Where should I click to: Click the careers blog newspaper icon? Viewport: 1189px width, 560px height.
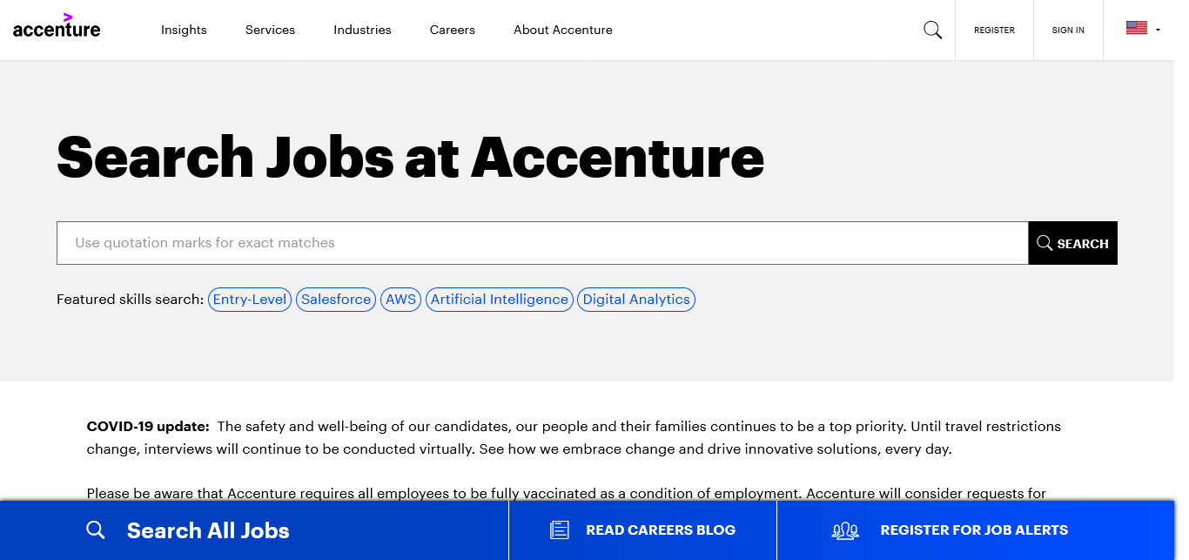click(560, 530)
